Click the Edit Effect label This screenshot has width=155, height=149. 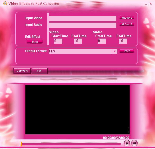[x=33, y=37]
